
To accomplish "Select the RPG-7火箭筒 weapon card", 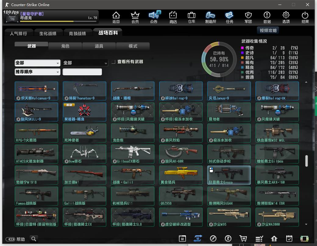I will (x=36, y=133).
